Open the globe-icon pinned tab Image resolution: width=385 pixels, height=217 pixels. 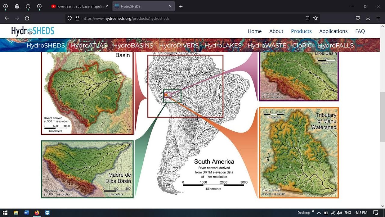pos(17,6)
